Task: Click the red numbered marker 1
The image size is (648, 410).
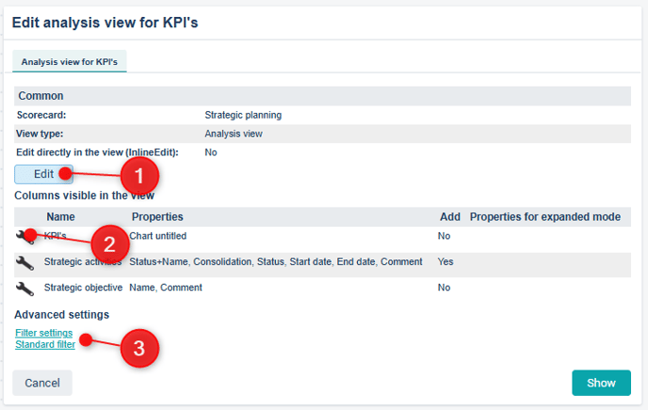Action: [139, 175]
